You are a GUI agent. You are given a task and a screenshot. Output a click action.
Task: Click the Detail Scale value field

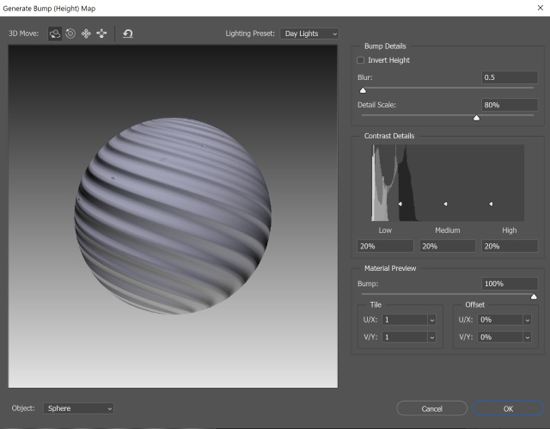[x=510, y=105]
